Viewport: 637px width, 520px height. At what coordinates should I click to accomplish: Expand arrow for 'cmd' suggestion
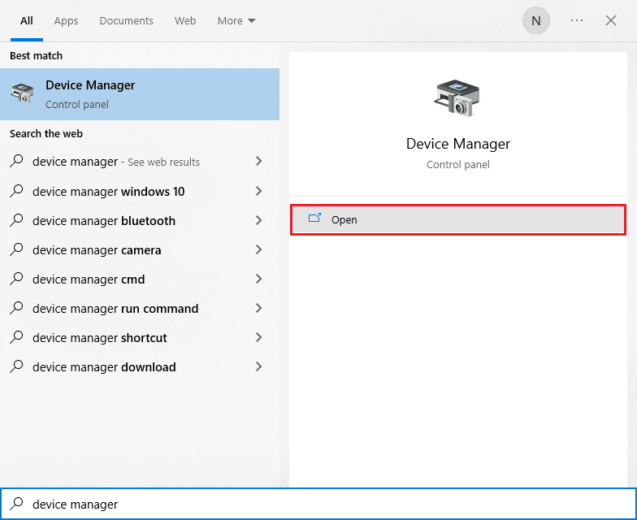point(258,278)
